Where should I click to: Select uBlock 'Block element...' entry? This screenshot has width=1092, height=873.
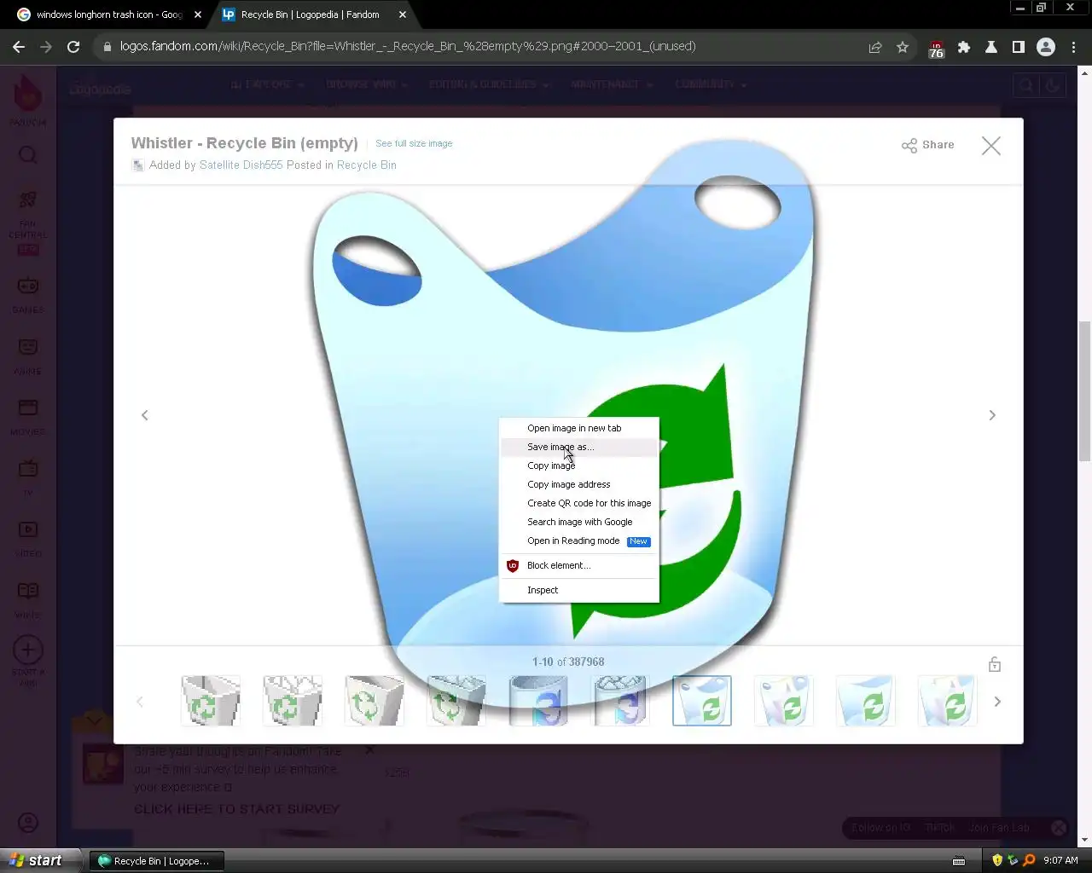coord(578,565)
